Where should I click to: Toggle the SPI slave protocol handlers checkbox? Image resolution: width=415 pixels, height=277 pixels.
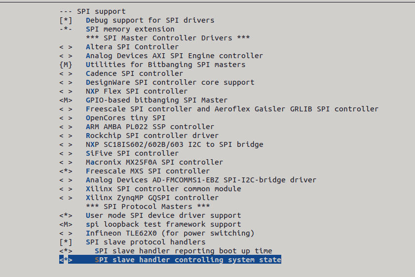coord(66,242)
